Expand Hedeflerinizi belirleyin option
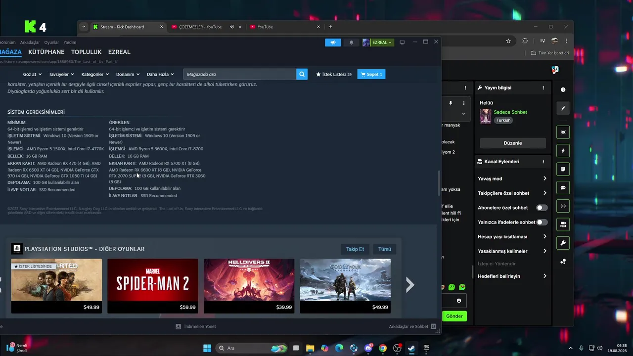This screenshot has width=633, height=356. [x=512, y=276]
